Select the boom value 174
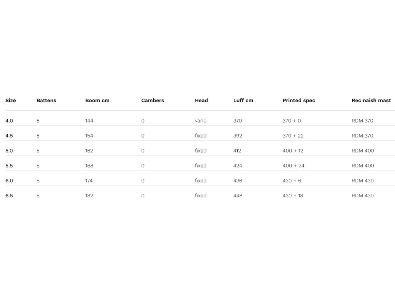The image size is (395, 296). click(x=89, y=181)
